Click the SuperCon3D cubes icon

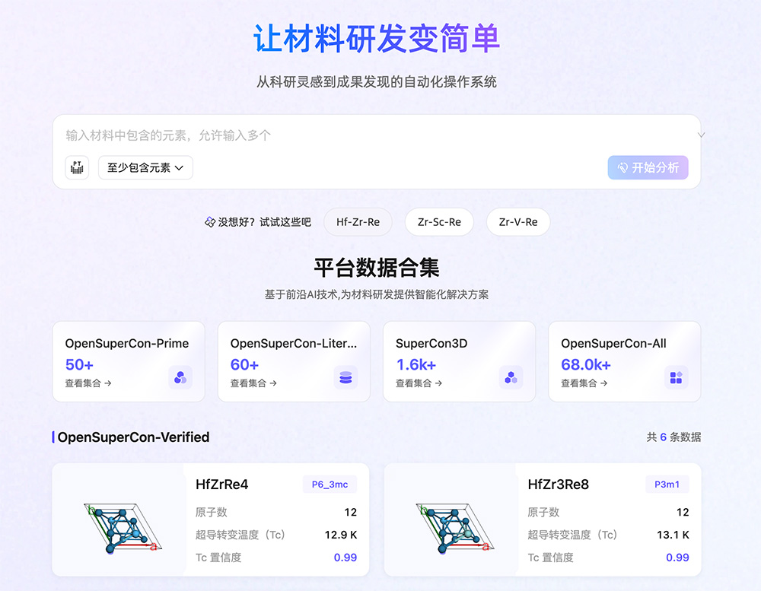coord(511,377)
